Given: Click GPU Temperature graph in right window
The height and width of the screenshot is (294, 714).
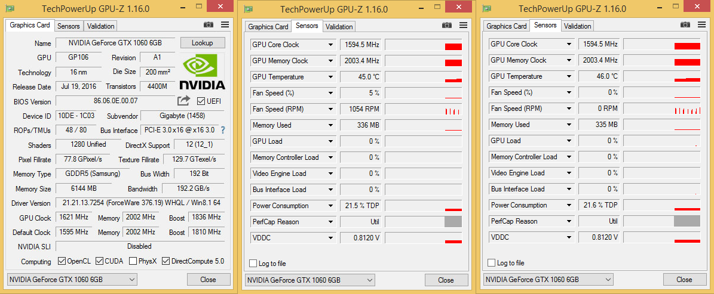Looking at the screenshot, I should (x=661, y=76).
